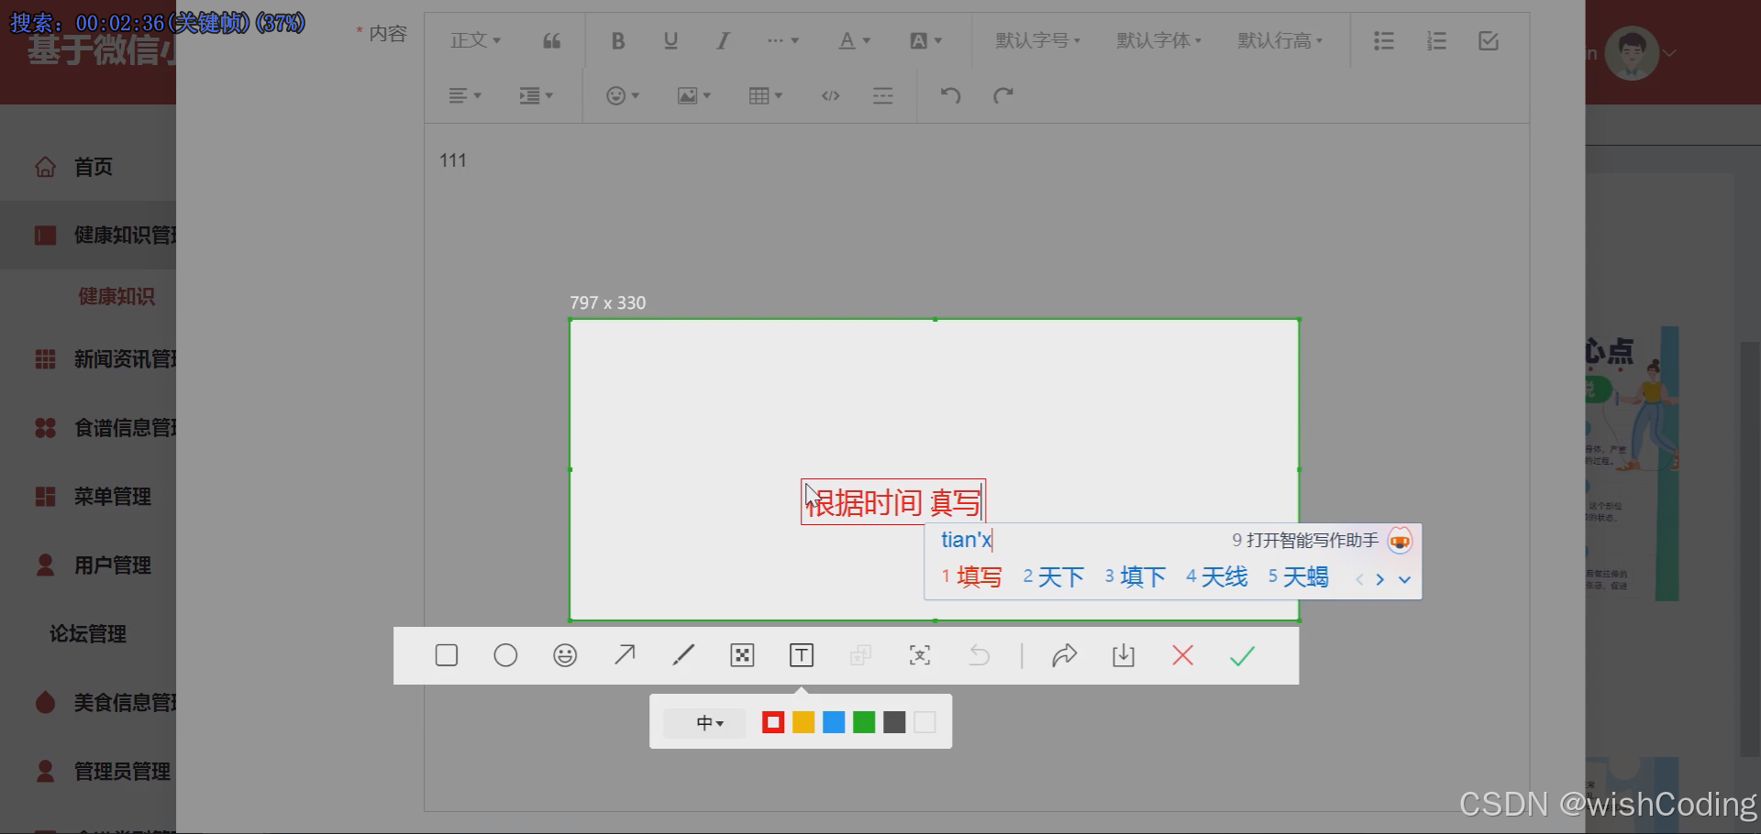The height and width of the screenshot is (834, 1761).
Task: Choose the blue annotation color
Action: click(834, 722)
